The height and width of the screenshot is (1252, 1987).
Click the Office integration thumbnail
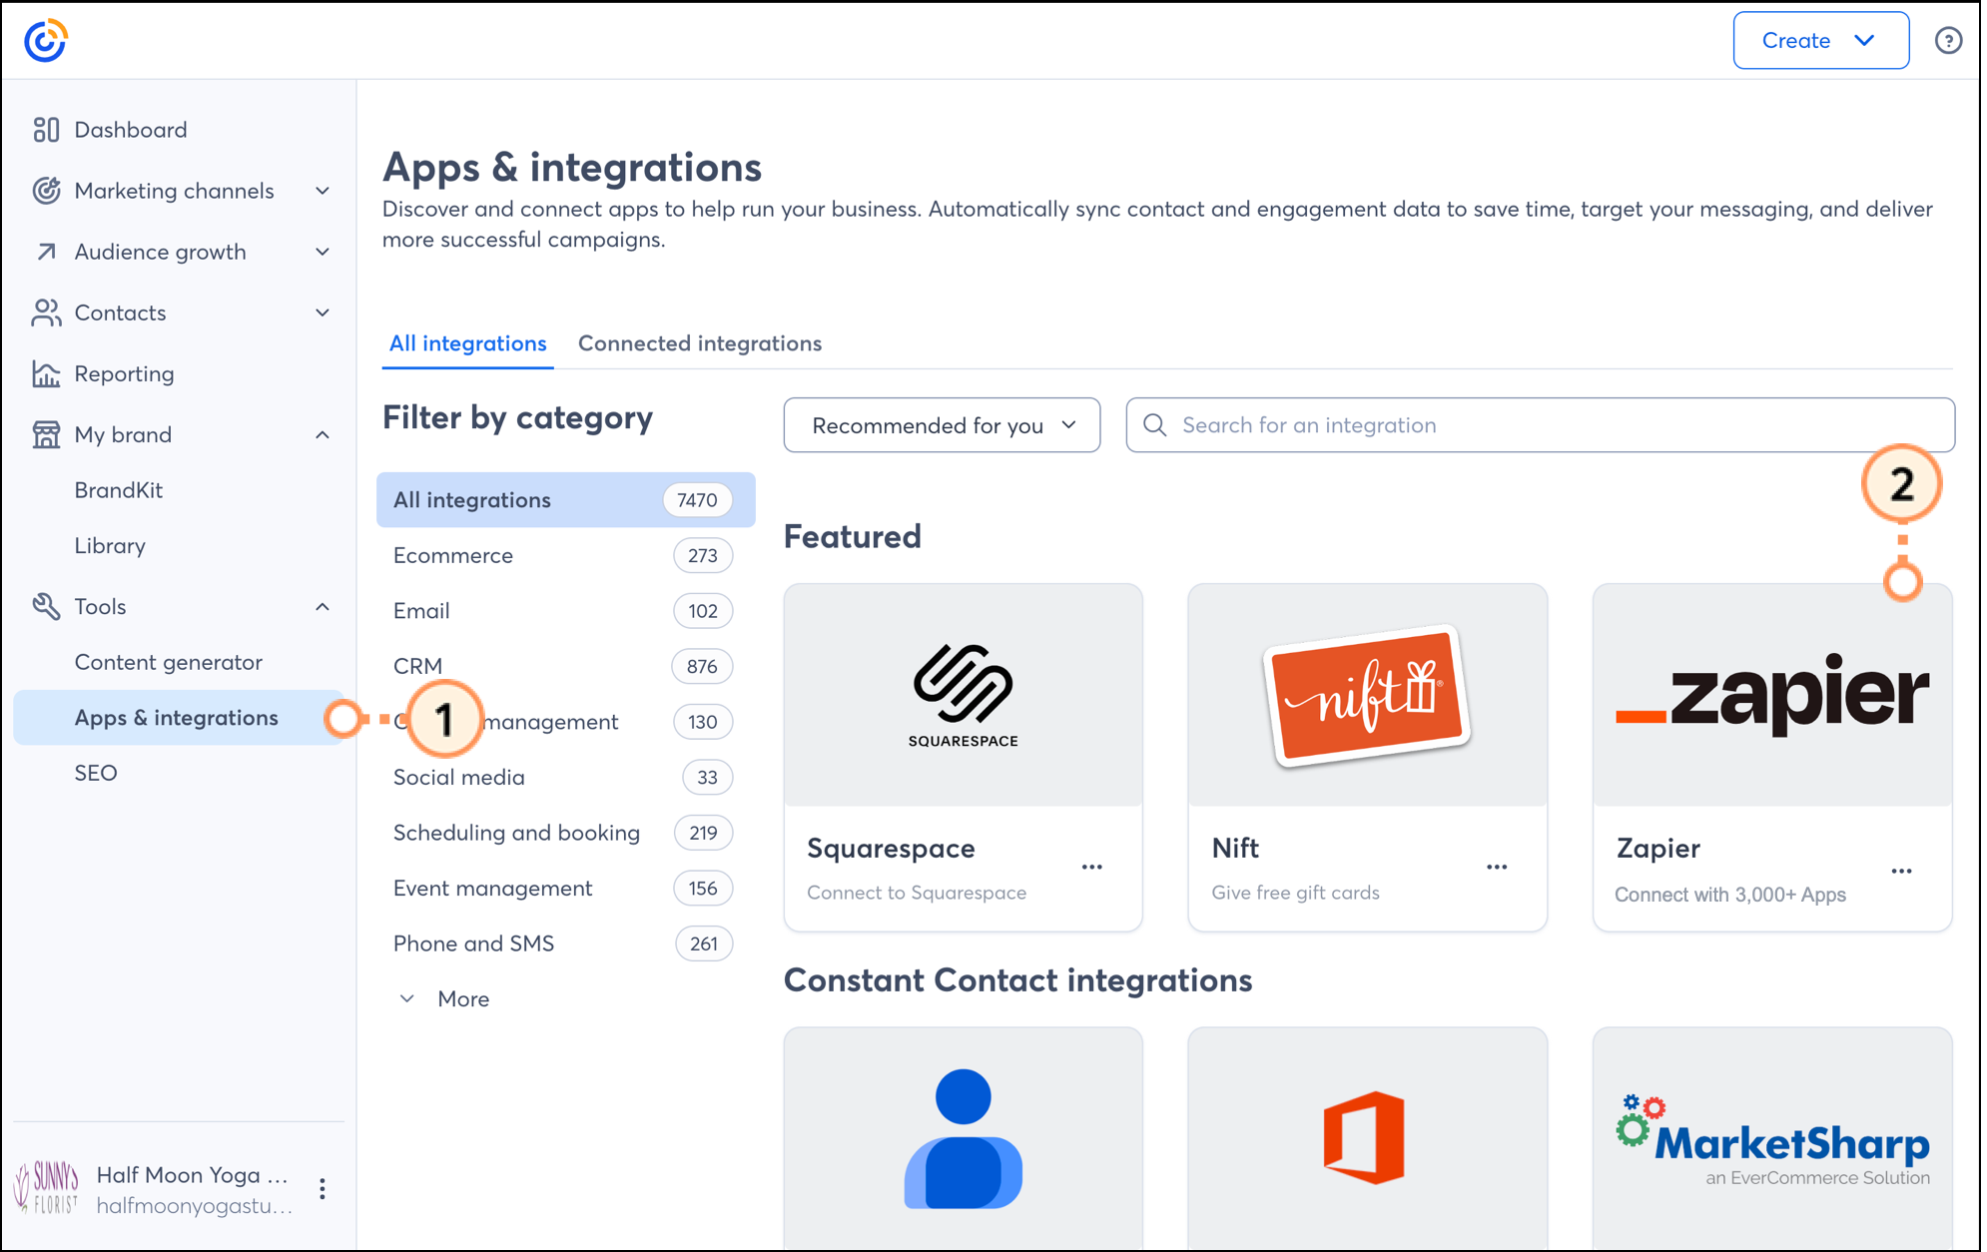(x=1367, y=1138)
